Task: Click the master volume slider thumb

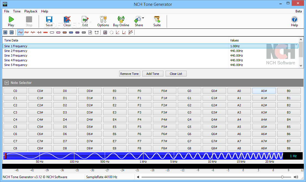Action: click(283, 177)
